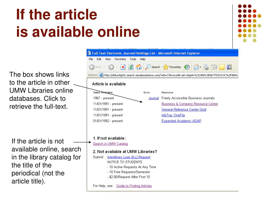Open the Search toolbar button
267x200 pixels.
[152, 67]
